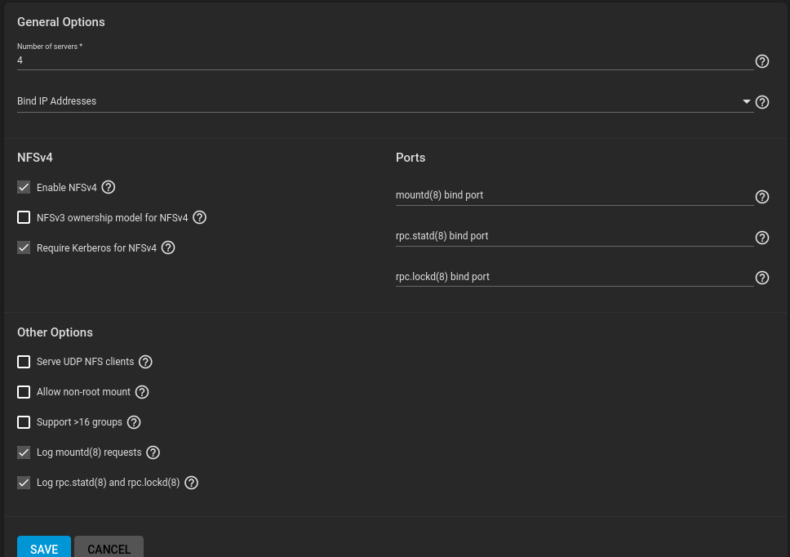Show help for Require Kerberos for NFSv4
Image resolution: width=790 pixels, height=557 pixels.
click(x=168, y=248)
